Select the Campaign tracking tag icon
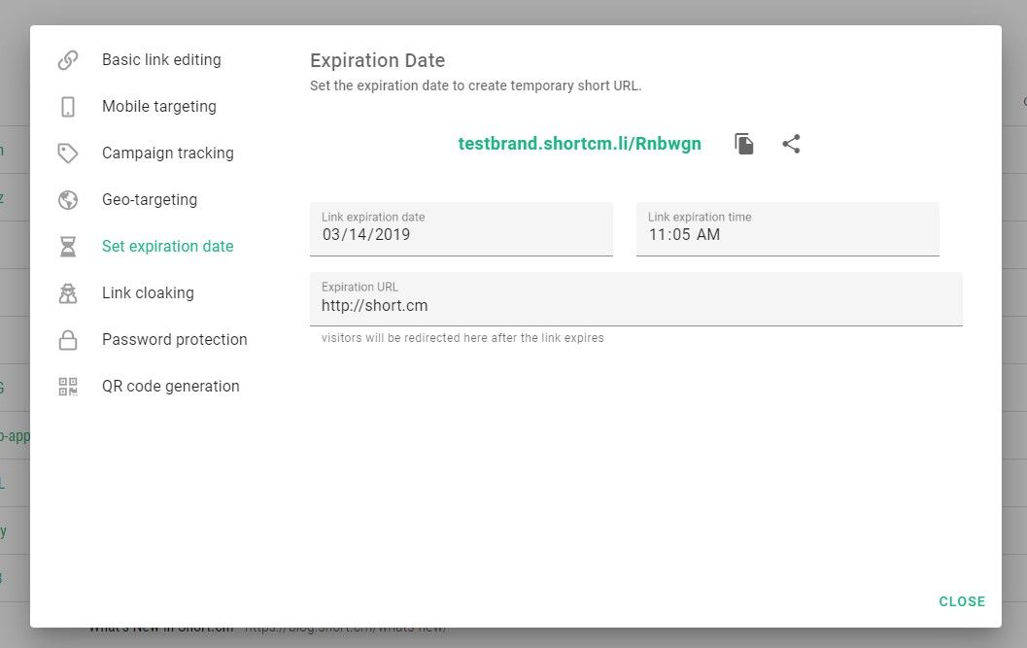Screen dimensions: 1027x648 coord(67,153)
